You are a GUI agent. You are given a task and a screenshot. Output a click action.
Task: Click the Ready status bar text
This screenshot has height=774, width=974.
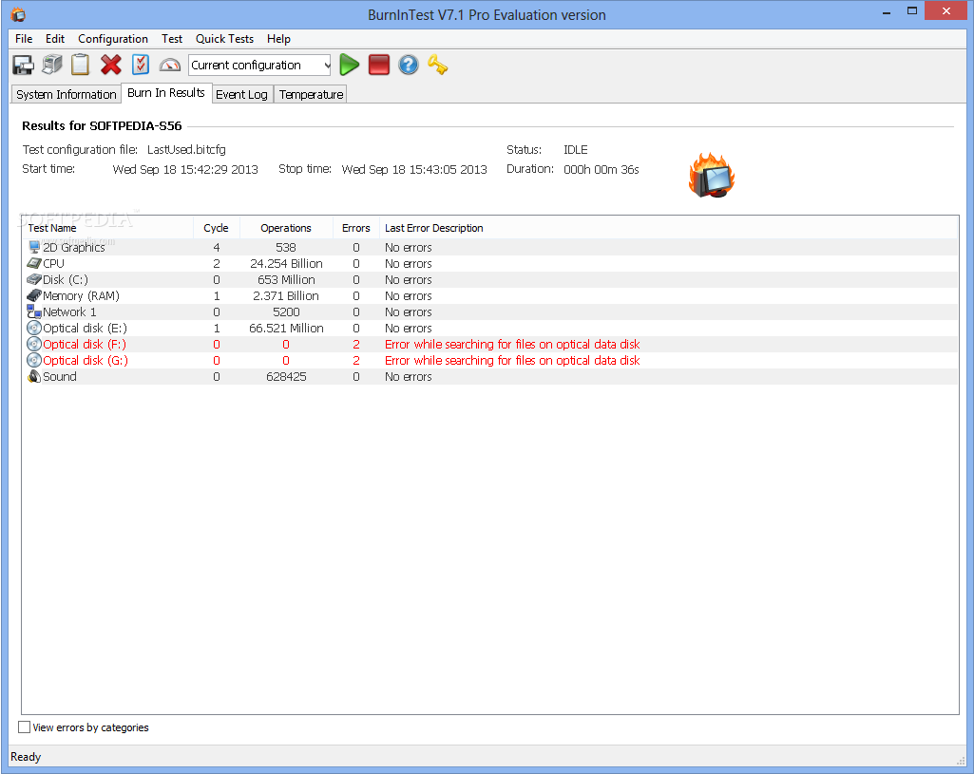[x=26, y=757]
